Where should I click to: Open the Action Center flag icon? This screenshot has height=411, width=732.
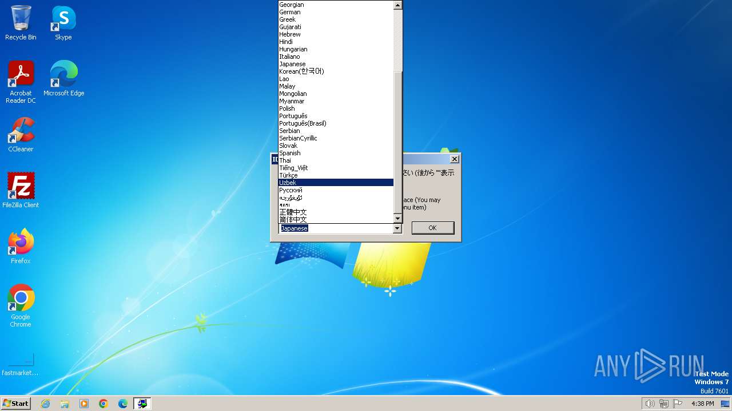click(x=678, y=404)
